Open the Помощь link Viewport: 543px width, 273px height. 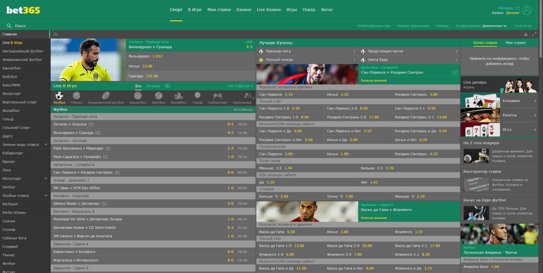442,26
